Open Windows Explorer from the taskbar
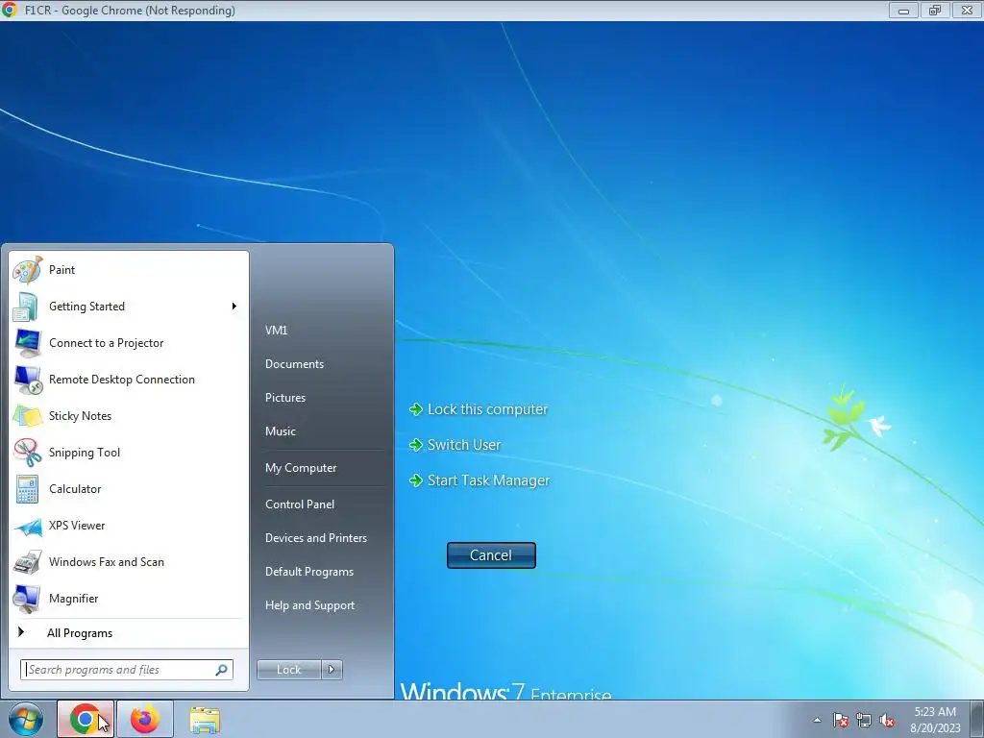The height and width of the screenshot is (738, 984). pyautogui.click(x=205, y=719)
